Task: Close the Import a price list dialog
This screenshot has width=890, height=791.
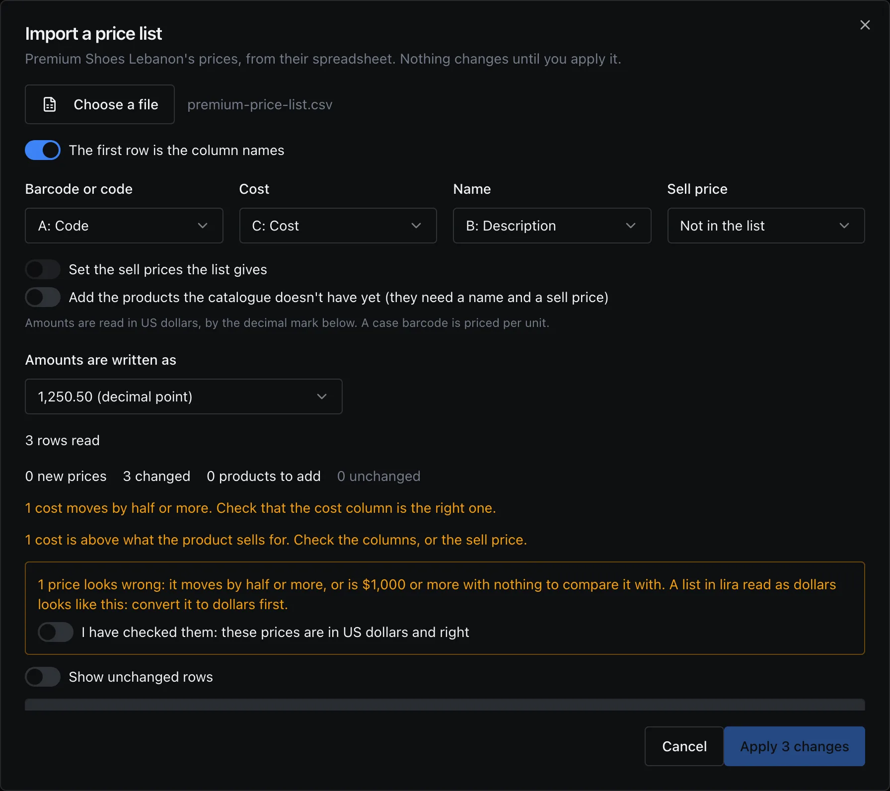Action: pyautogui.click(x=865, y=25)
